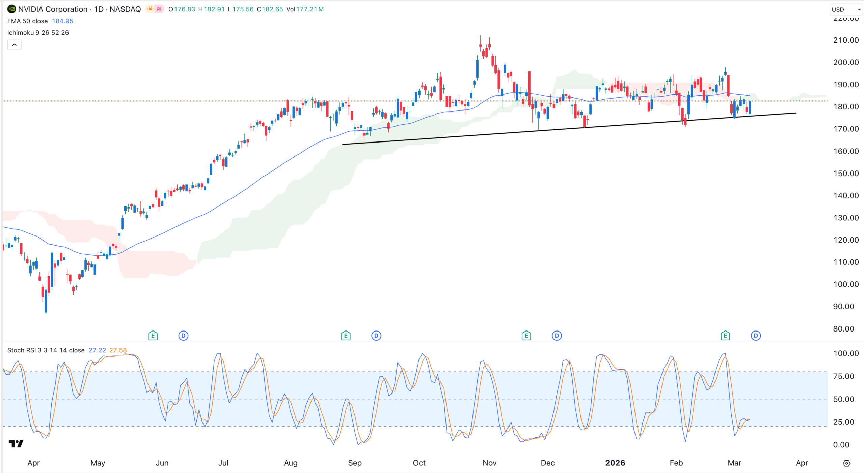Click the Nov label on time axis
The width and height of the screenshot is (864, 473).
pyautogui.click(x=490, y=463)
